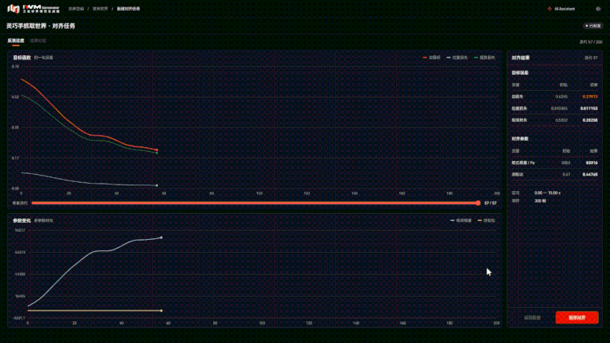Toggle the second legend series in parameter chart
Viewport: 610px width, 343px height.
coord(486,220)
